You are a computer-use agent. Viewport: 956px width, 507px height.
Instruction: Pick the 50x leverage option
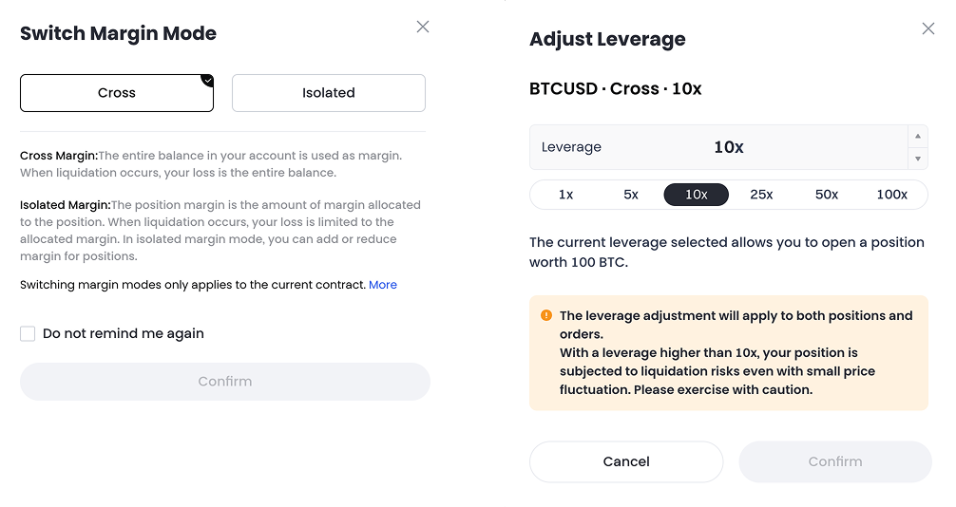click(x=827, y=195)
